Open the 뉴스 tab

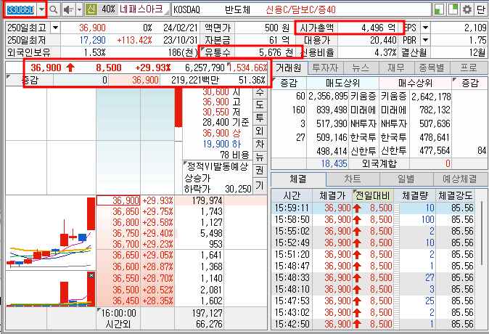point(361,68)
